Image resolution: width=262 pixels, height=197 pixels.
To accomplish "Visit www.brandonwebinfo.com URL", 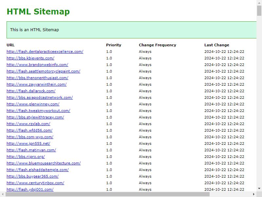I will [x=37, y=65].
